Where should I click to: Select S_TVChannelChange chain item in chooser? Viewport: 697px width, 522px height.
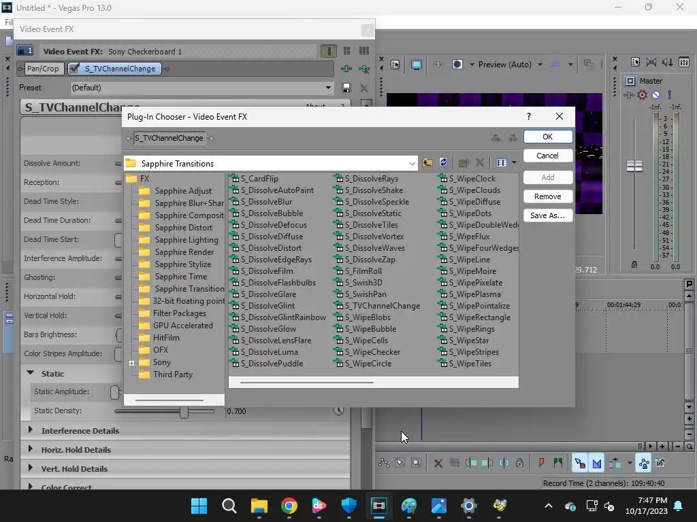tap(169, 138)
